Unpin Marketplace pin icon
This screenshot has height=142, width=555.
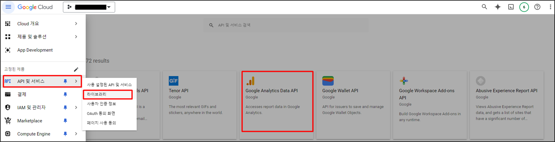65,120
